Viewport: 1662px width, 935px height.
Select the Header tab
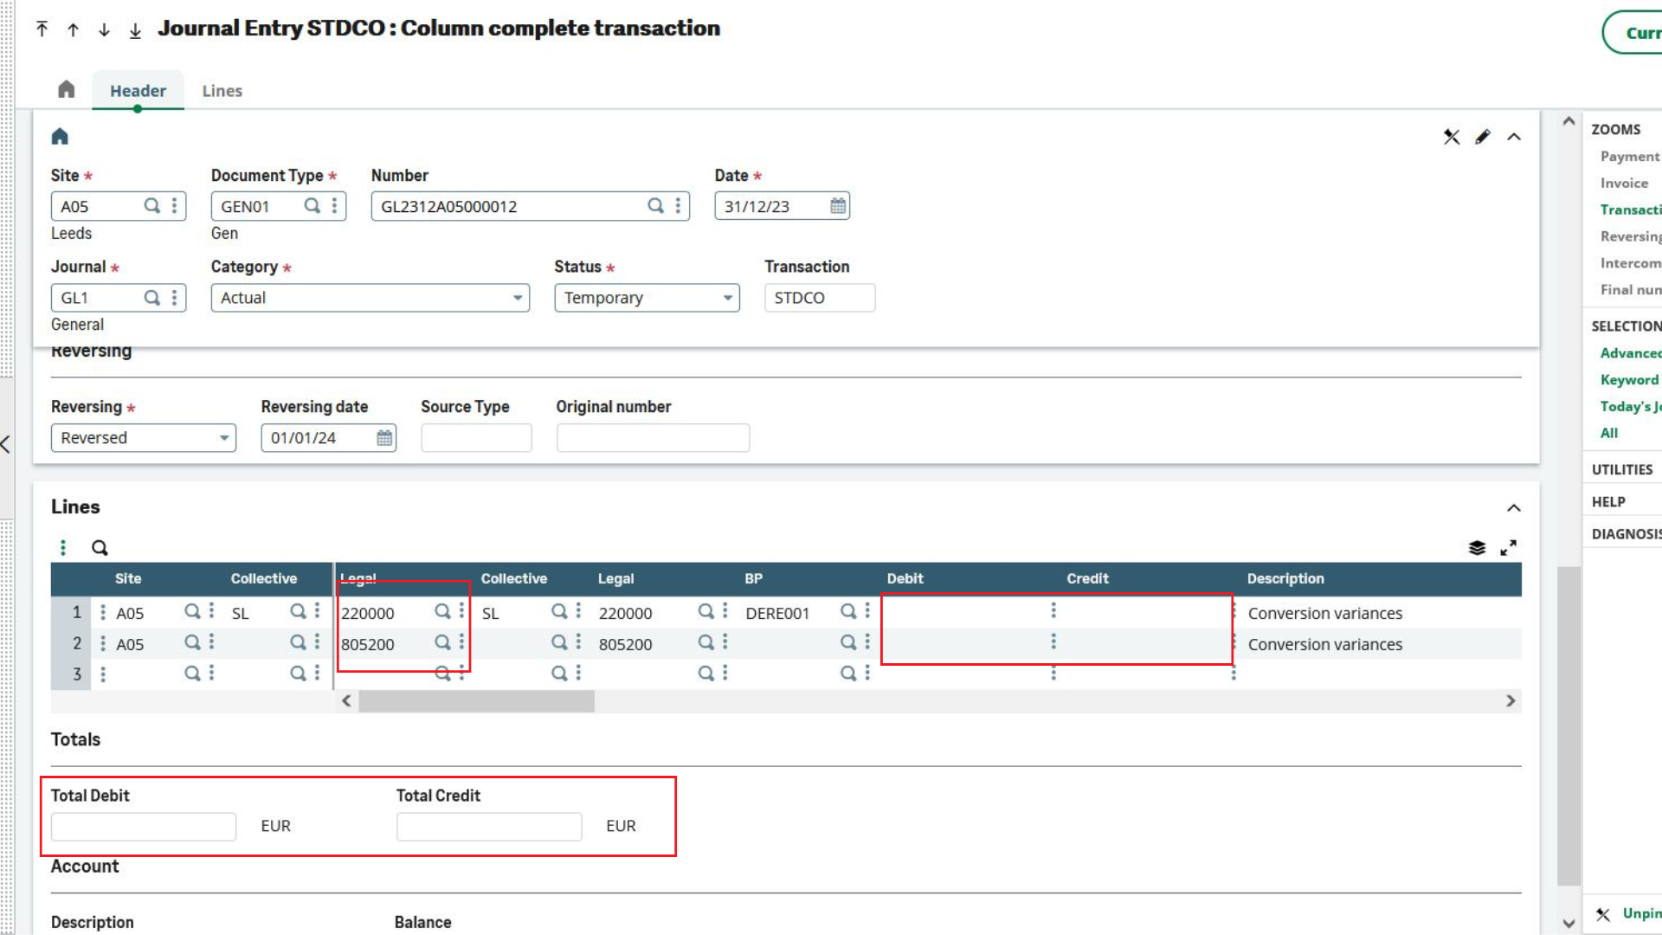point(138,91)
